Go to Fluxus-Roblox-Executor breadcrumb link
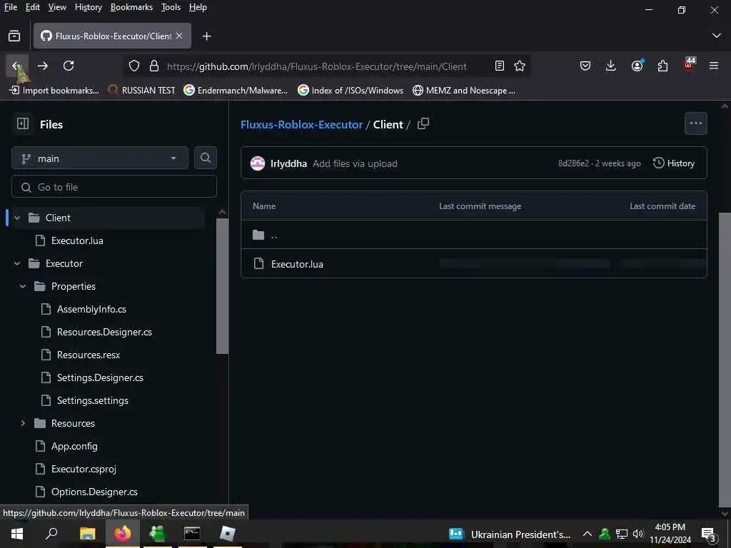731x548 pixels. tap(301, 124)
